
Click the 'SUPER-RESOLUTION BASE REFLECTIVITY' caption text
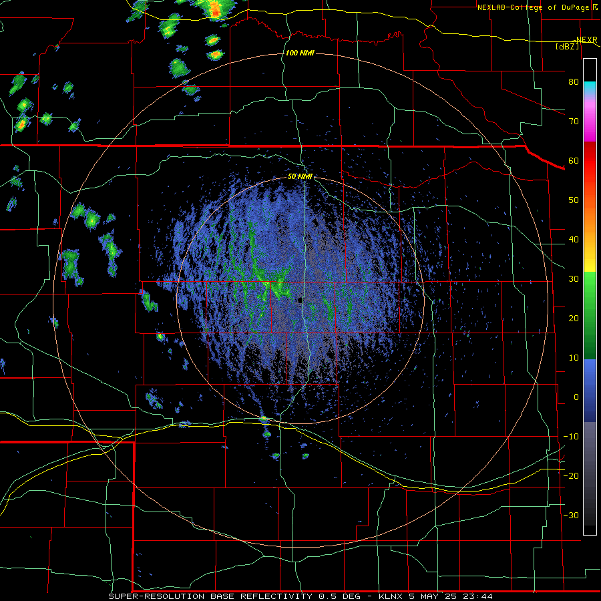pos(210,596)
